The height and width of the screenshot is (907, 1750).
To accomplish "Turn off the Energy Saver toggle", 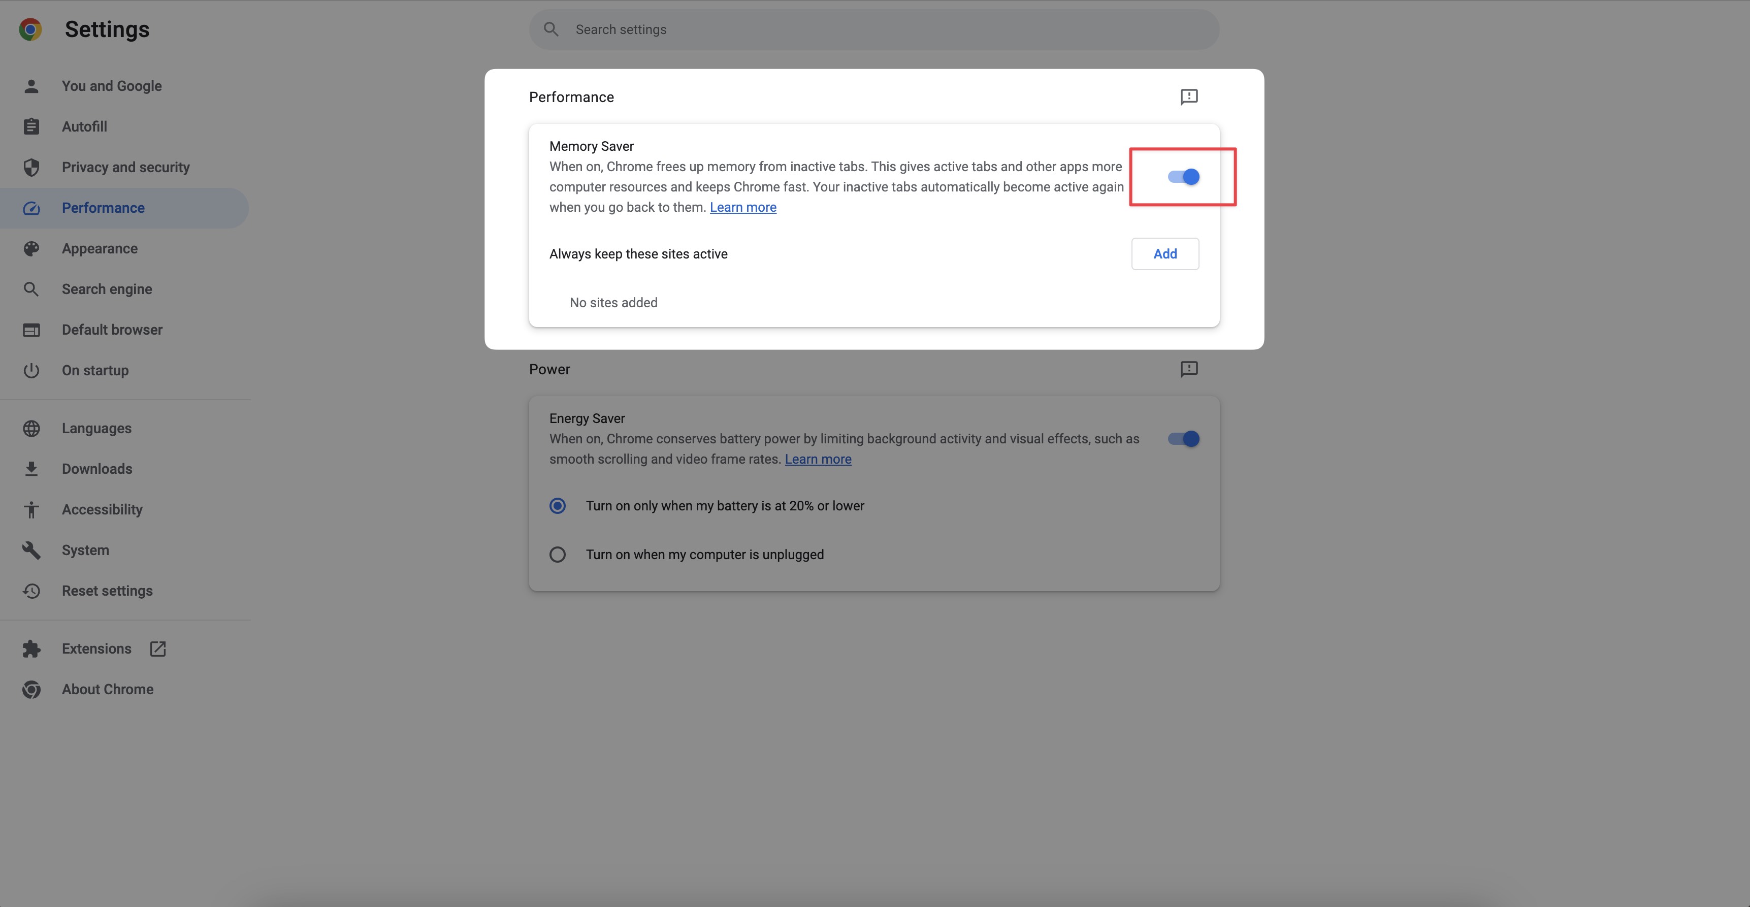I will (1183, 439).
